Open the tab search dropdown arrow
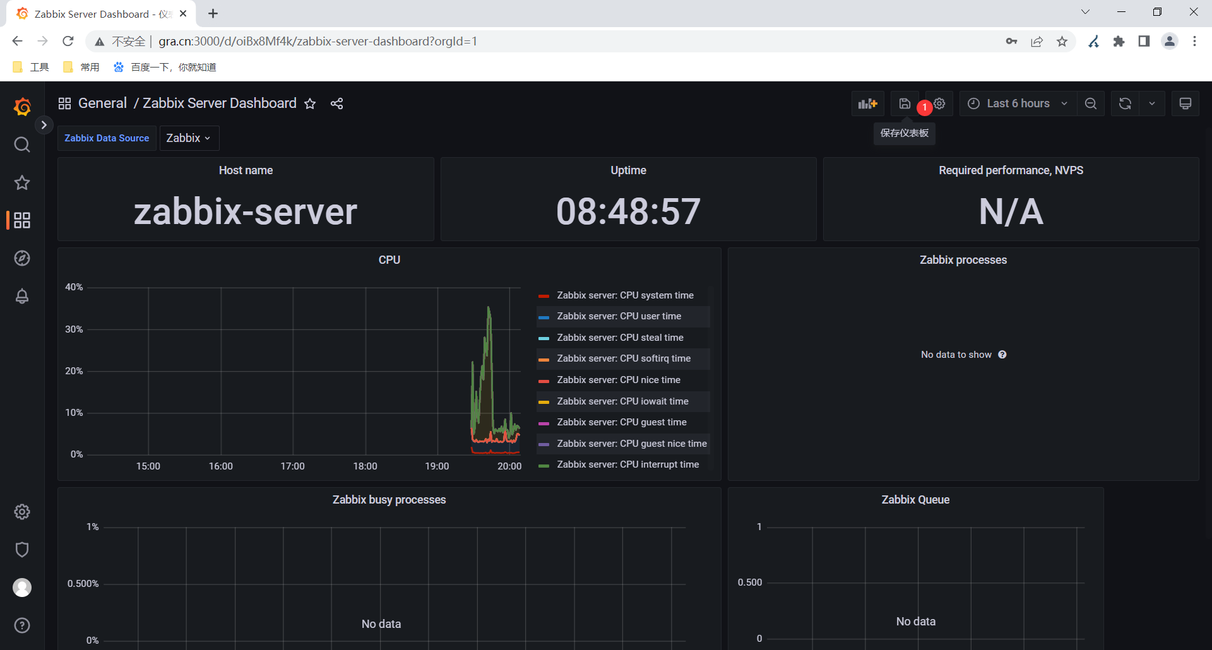The height and width of the screenshot is (650, 1212). pyautogui.click(x=1086, y=12)
